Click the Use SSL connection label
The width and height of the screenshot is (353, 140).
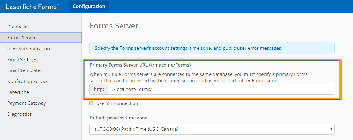[x=117, y=103]
